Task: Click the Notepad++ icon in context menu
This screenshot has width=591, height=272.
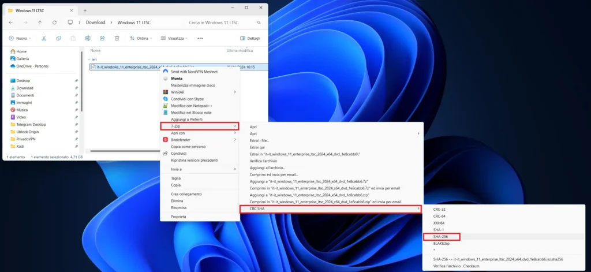Action: [165, 106]
